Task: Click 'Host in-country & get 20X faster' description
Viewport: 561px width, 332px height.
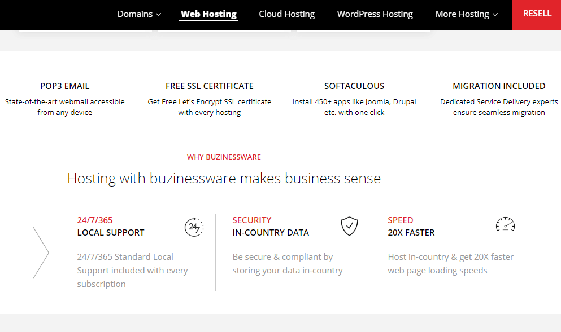Action: click(450, 263)
